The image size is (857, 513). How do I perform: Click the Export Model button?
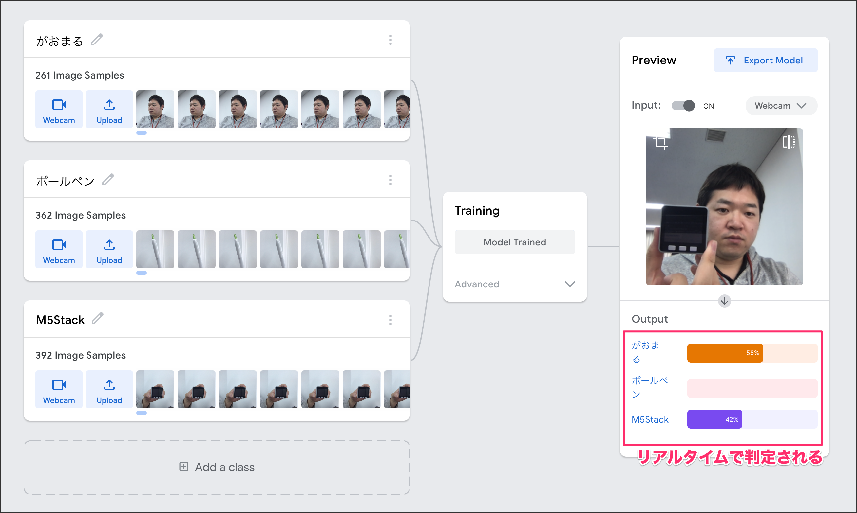(765, 61)
